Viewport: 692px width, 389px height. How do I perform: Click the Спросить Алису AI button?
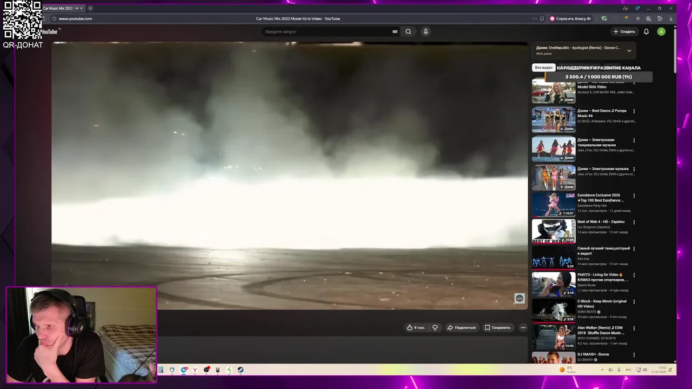(570, 18)
